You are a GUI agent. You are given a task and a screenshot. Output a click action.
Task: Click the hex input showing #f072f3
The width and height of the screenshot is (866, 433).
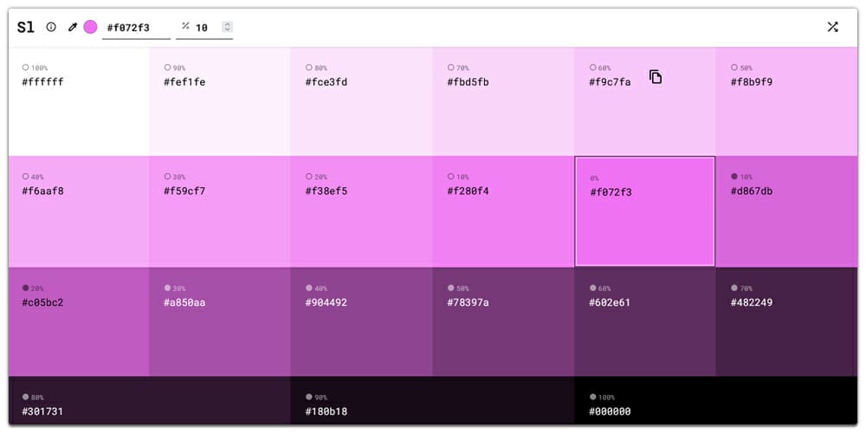coord(136,28)
